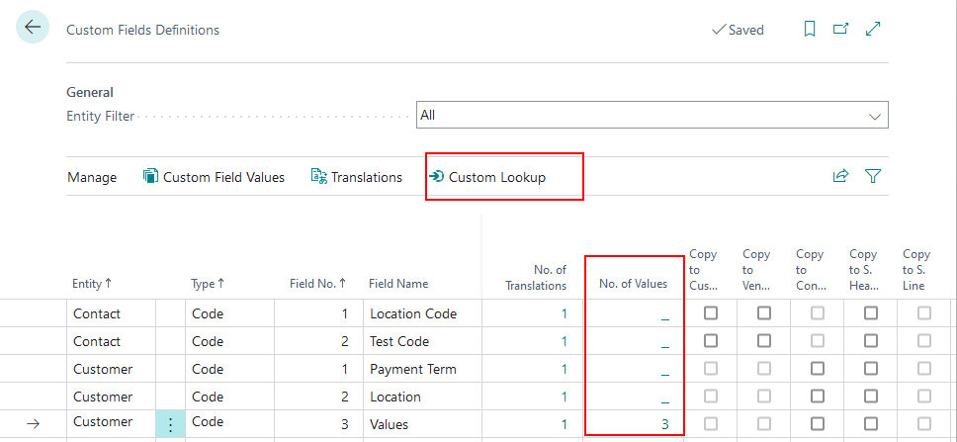Open the Translations action

(x=357, y=177)
